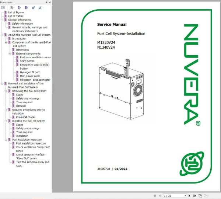Expand the Bookmarks panel with double arrow
Screen dimensions: 221x199
pos(46,2)
